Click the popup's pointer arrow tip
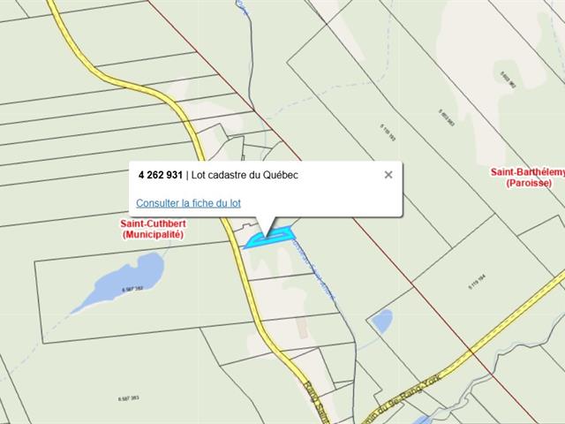 [267, 236]
